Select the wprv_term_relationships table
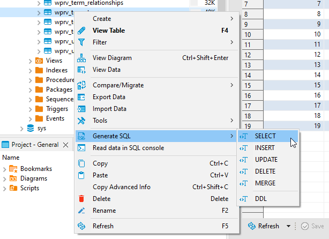329x239 pixels. (x=89, y=3)
